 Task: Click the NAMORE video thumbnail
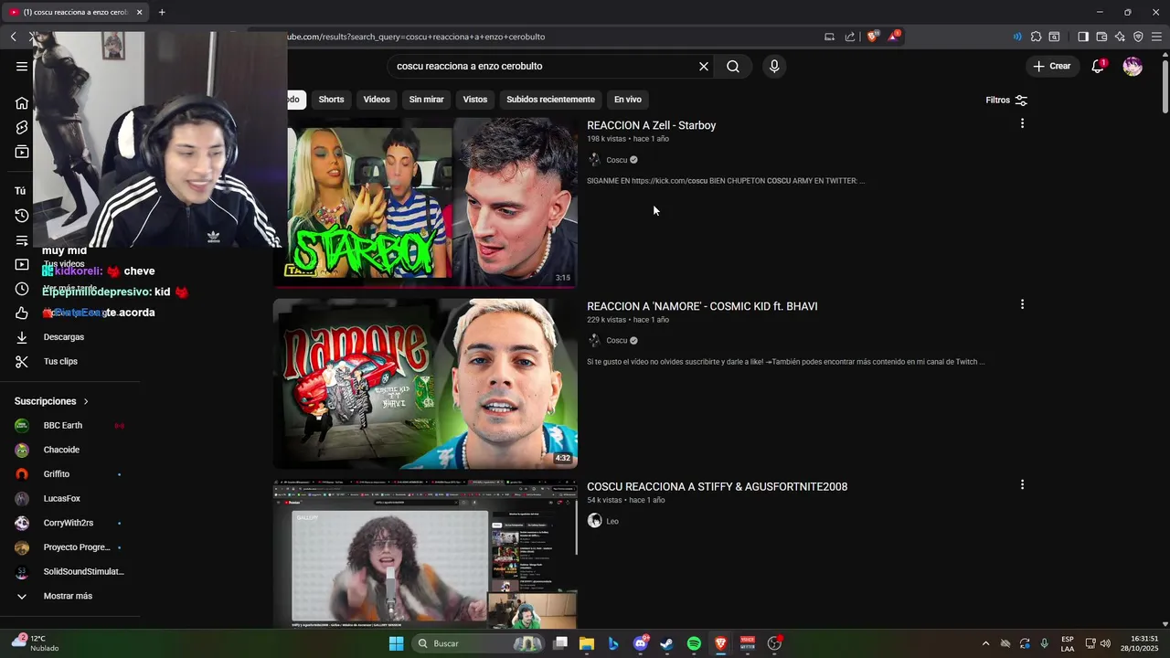(425, 383)
